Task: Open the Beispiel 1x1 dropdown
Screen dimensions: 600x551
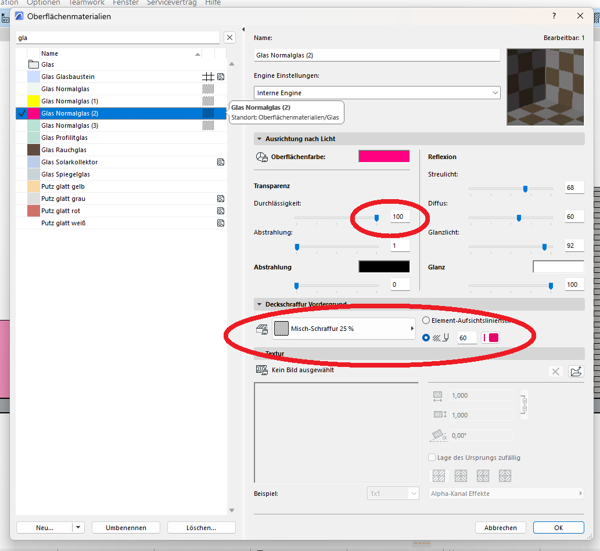Action: [x=393, y=494]
